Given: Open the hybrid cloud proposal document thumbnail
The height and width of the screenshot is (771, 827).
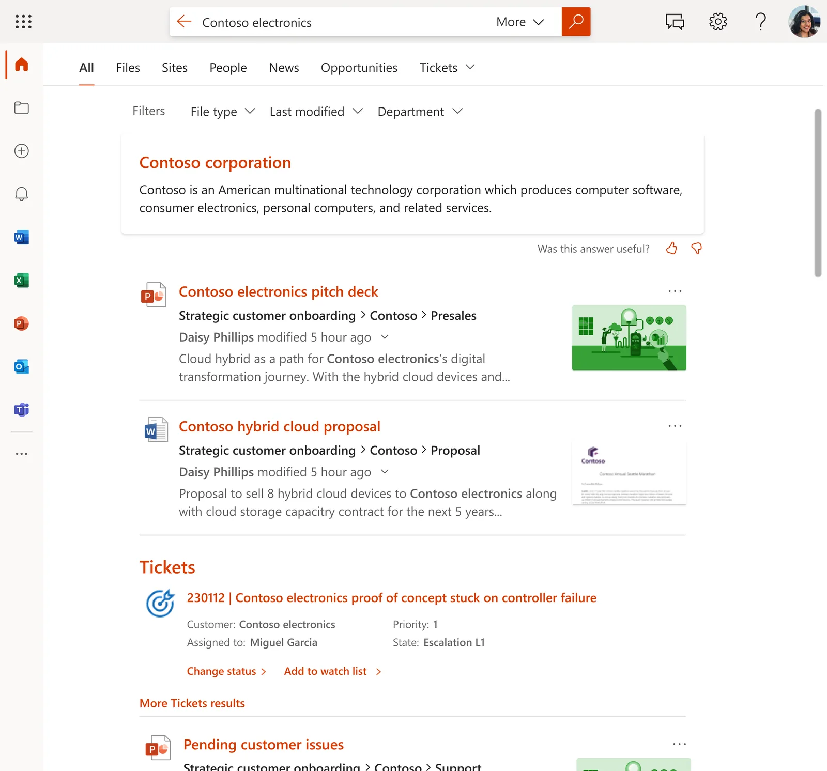Looking at the screenshot, I should (x=629, y=472).
